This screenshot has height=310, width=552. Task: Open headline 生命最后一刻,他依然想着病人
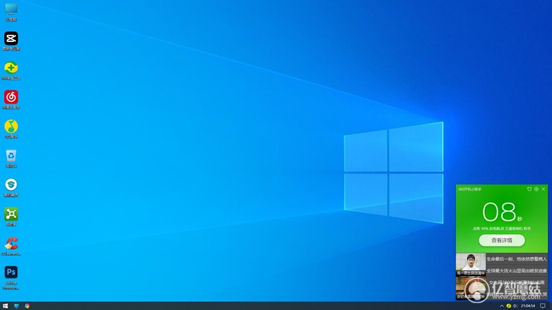(x=517, y=259)
